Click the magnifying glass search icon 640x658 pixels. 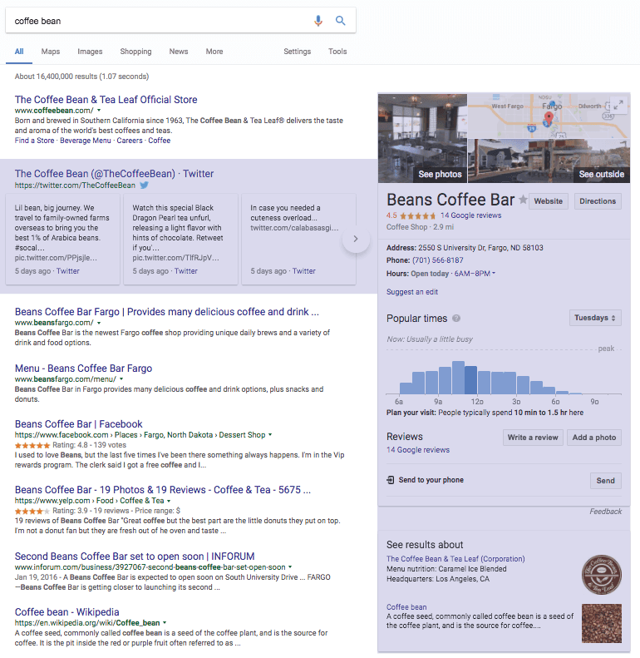point(341,21)
